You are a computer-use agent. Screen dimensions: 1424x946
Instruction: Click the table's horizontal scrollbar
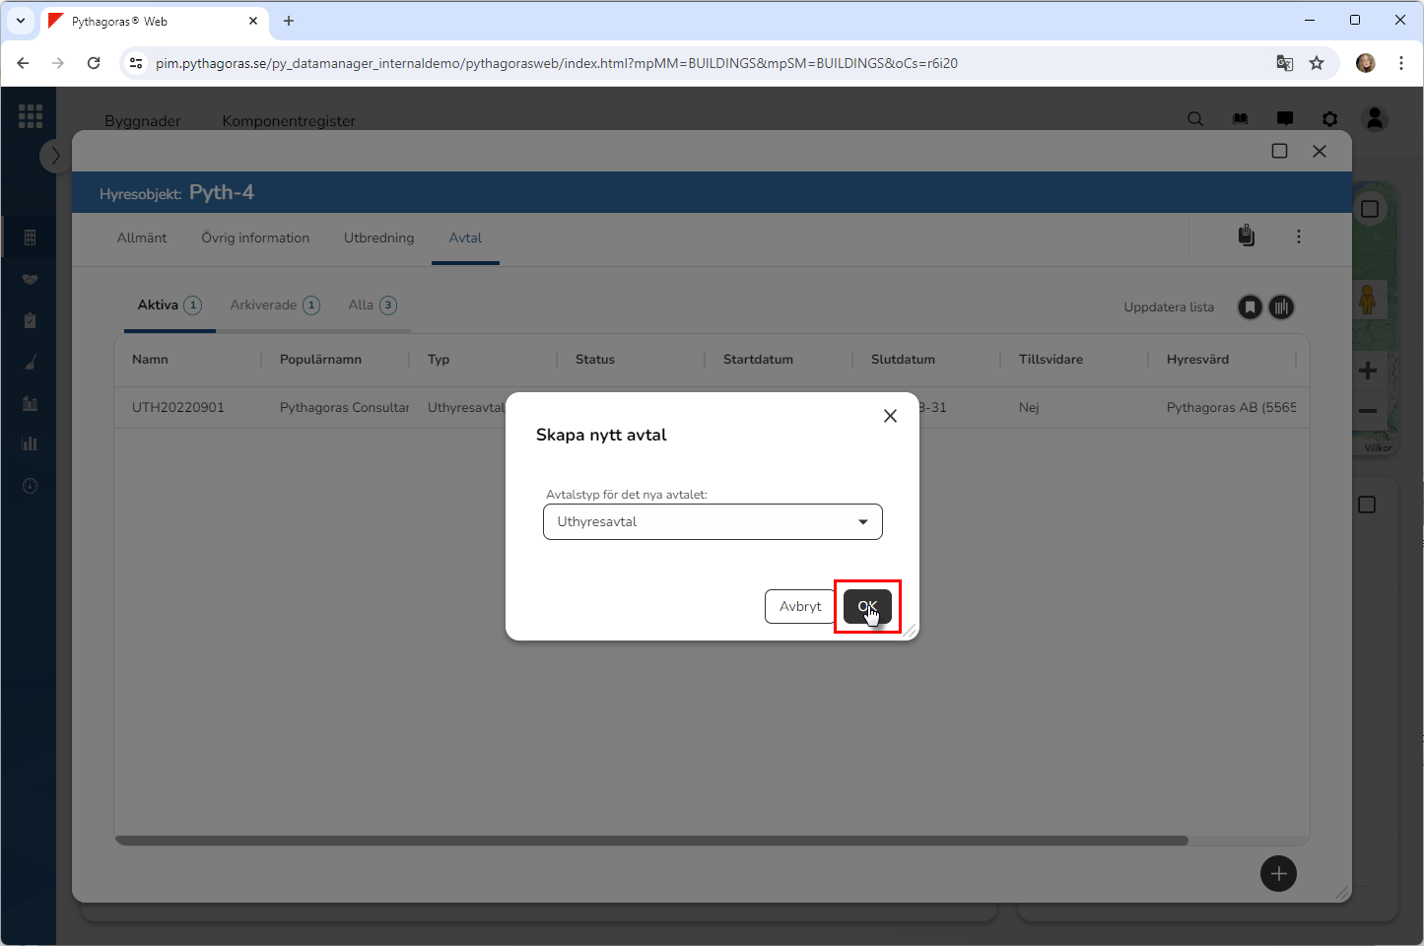tap(650, 841)
